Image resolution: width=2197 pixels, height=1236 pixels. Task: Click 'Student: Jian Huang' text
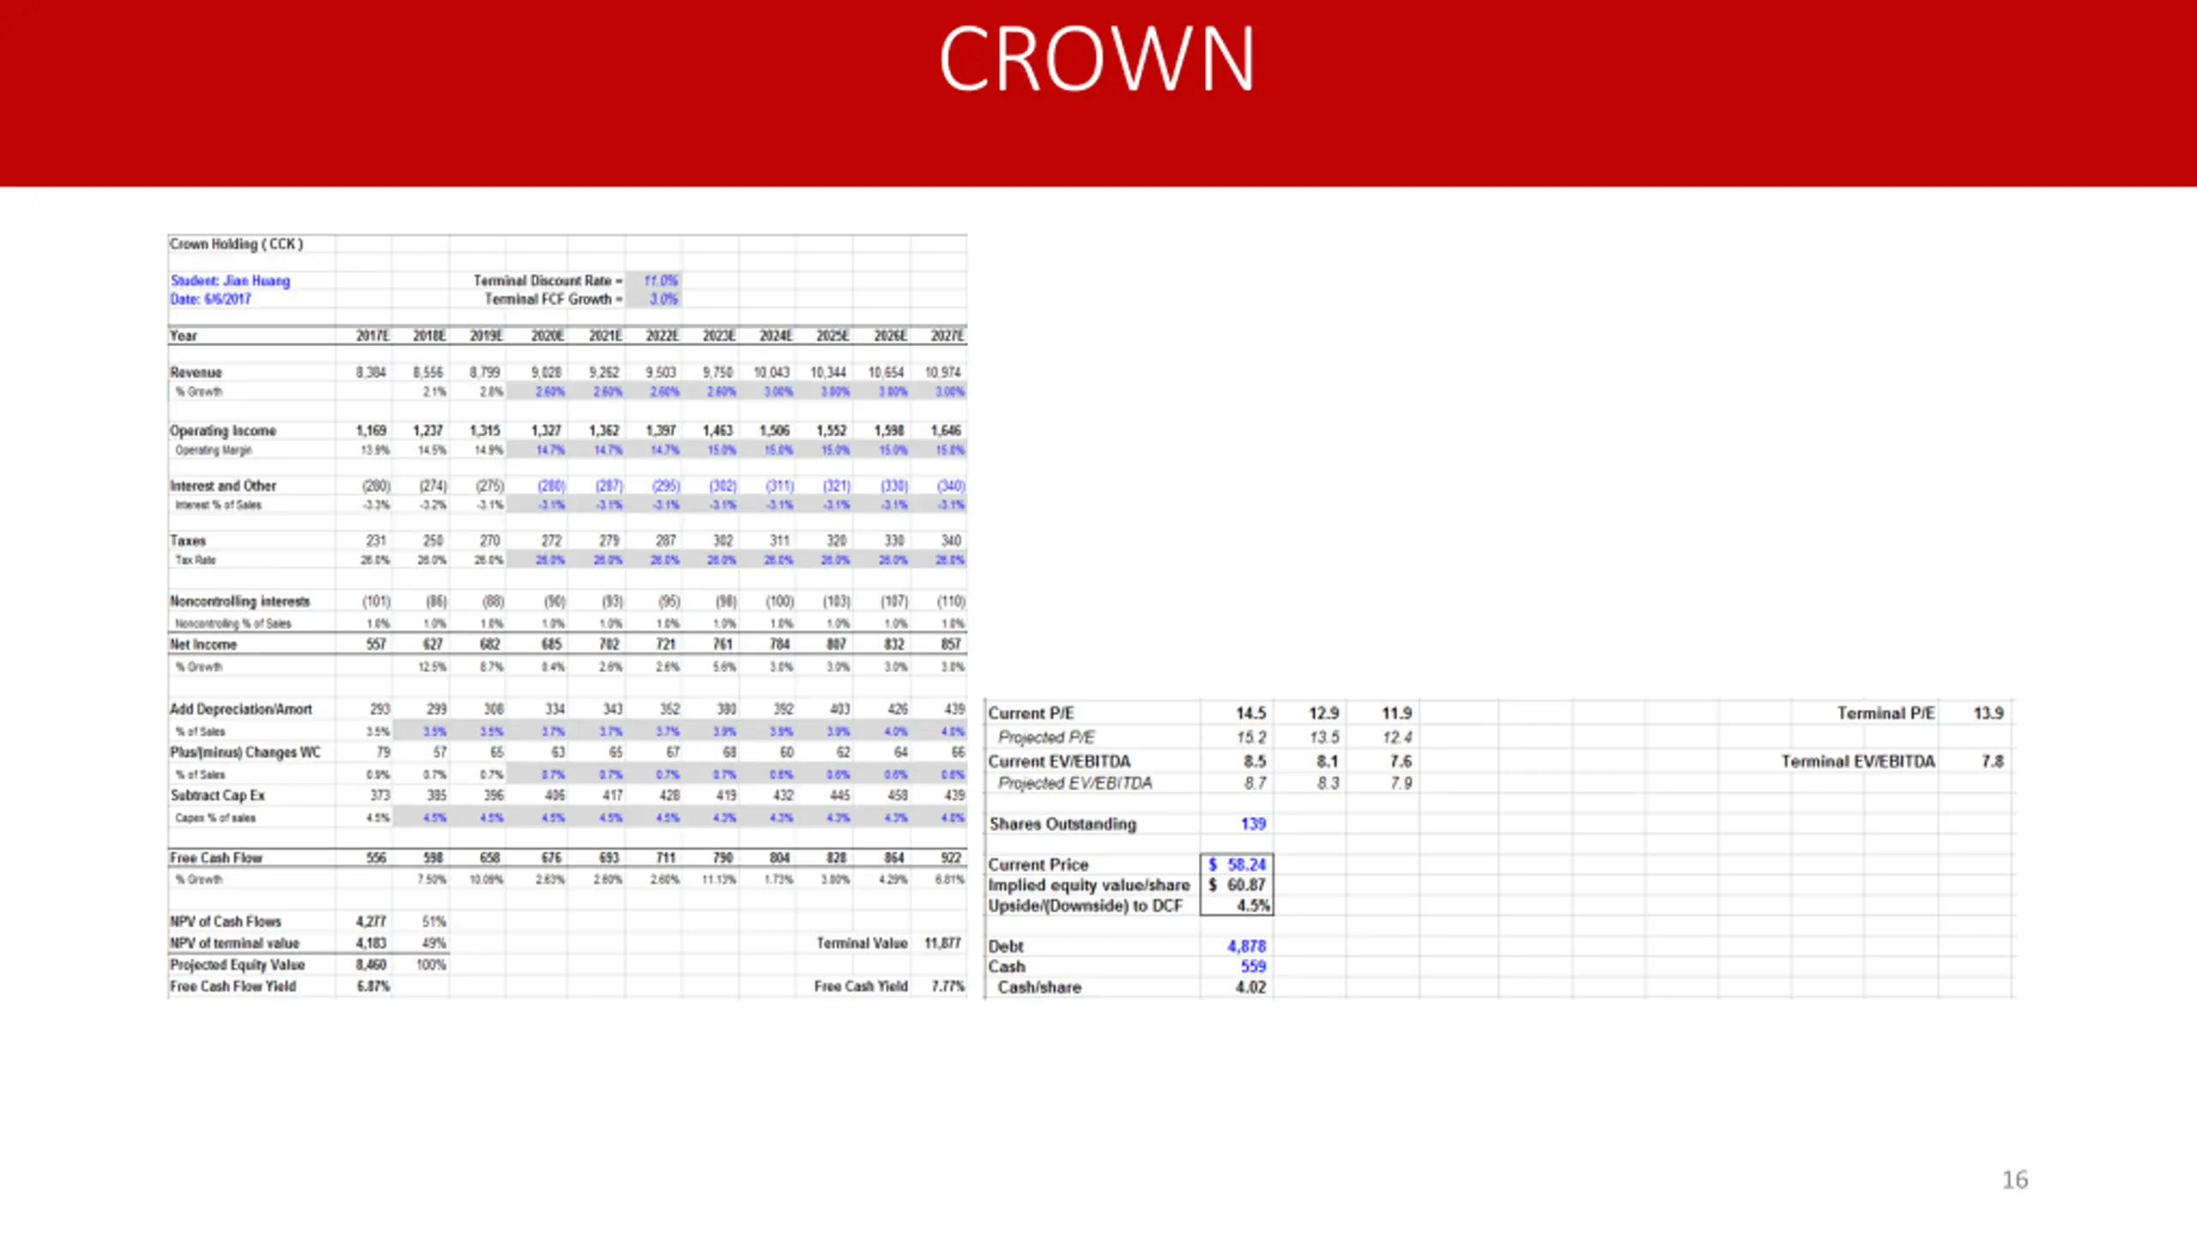pyautogui.click(x=230, y=281)
